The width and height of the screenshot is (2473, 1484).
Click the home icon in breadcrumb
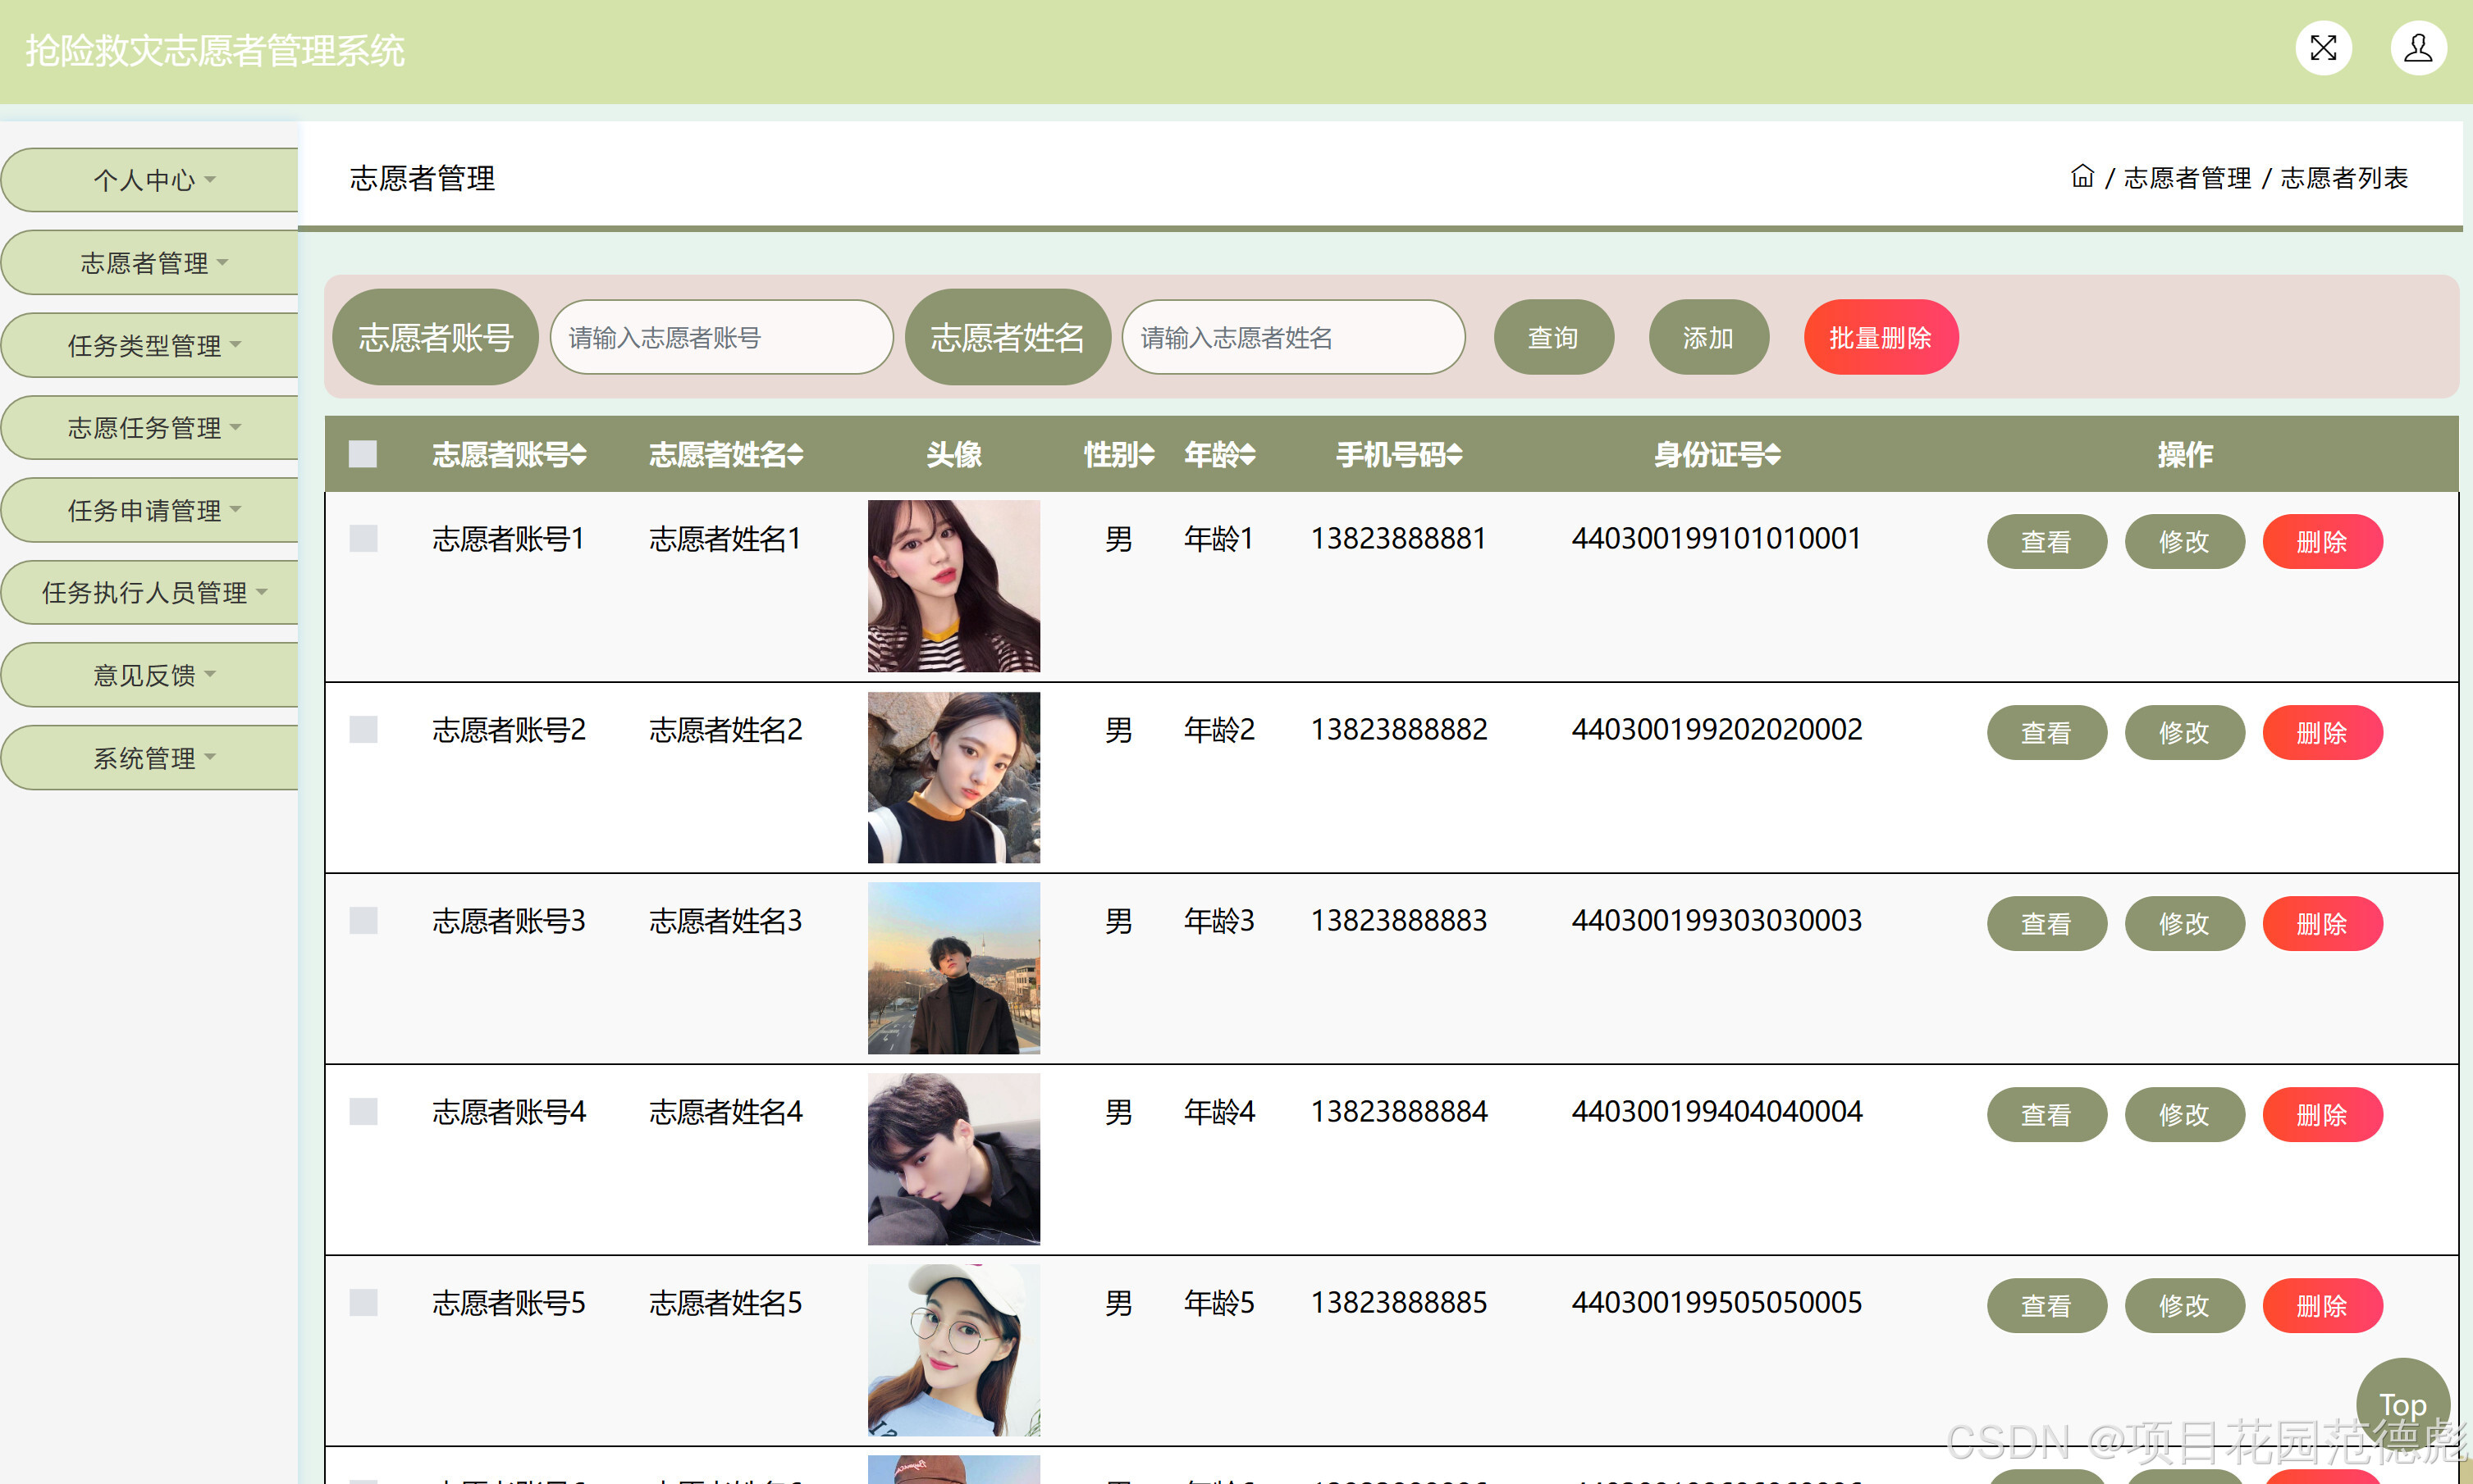2082,177
